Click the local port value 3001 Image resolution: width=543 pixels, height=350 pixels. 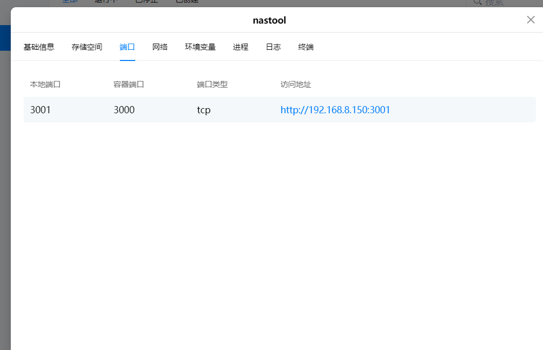pyautogui.click(x=40, y=110)
